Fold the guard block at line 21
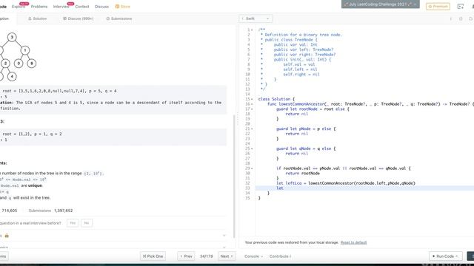 coord(252,129)
